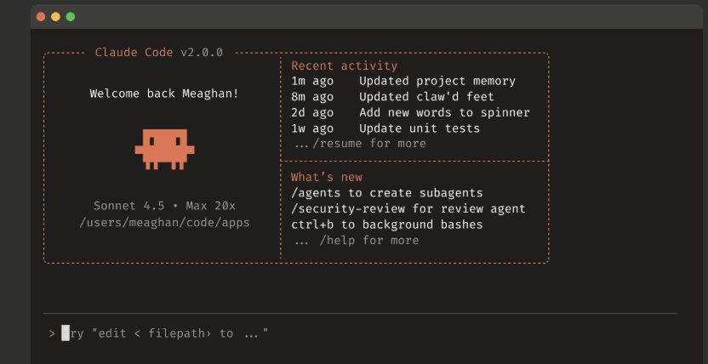
Task: Click the '1w ago' timestamp
Action: point(312,128)
